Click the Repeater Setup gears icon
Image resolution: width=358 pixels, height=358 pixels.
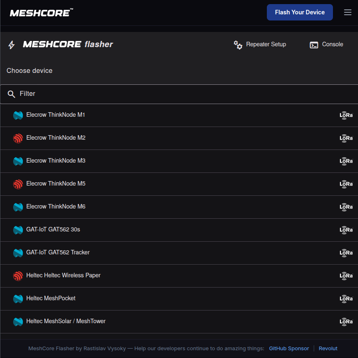(x=238, y=45)
